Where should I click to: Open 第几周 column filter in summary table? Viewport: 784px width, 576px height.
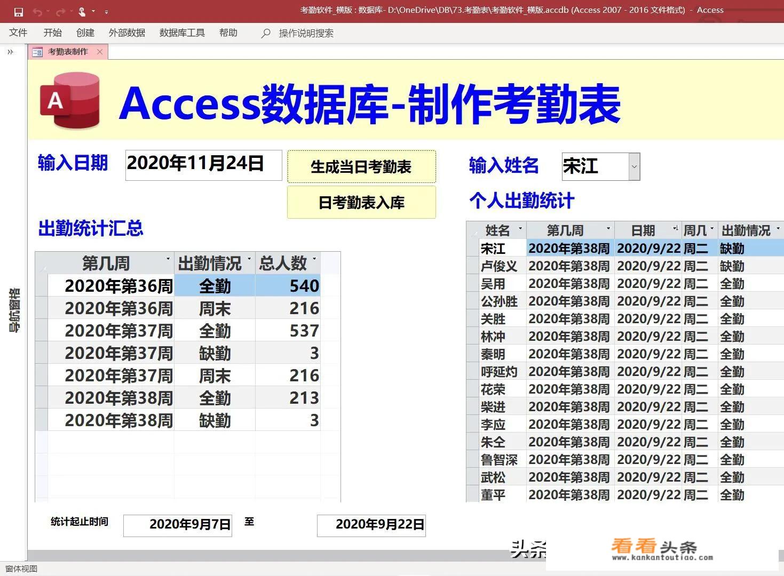point(168,260)
